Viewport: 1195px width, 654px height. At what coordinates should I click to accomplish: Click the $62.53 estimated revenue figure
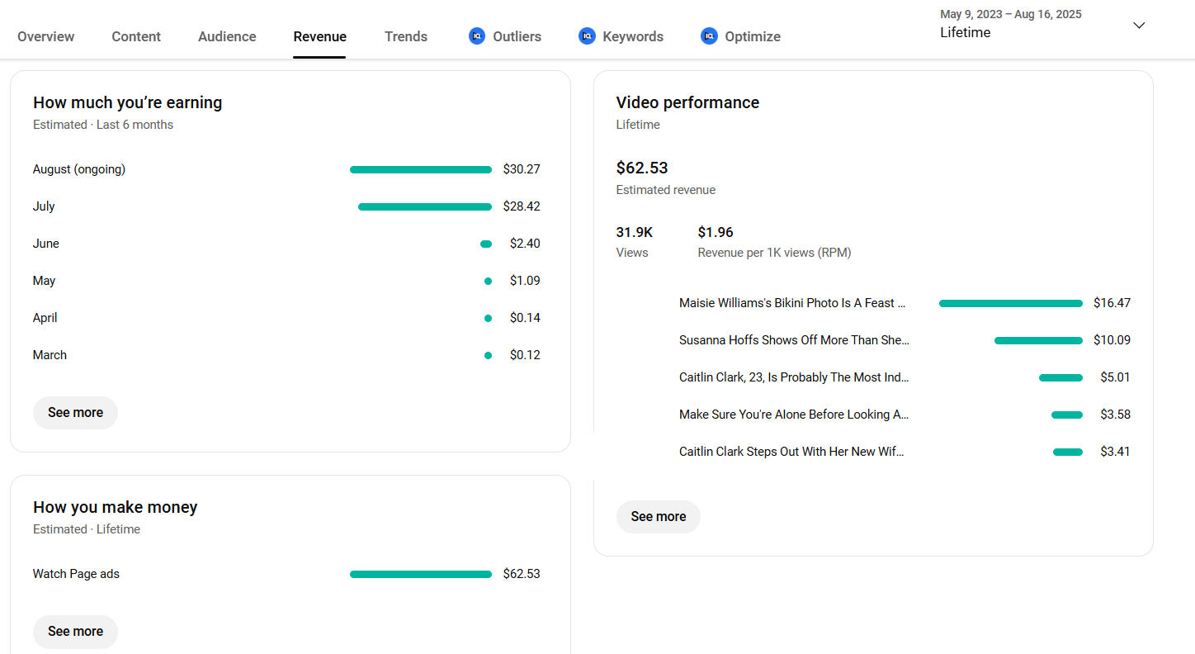642,168
